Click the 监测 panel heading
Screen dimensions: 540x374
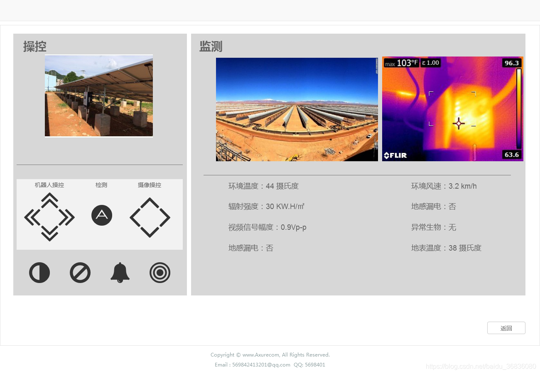[211, 47]
